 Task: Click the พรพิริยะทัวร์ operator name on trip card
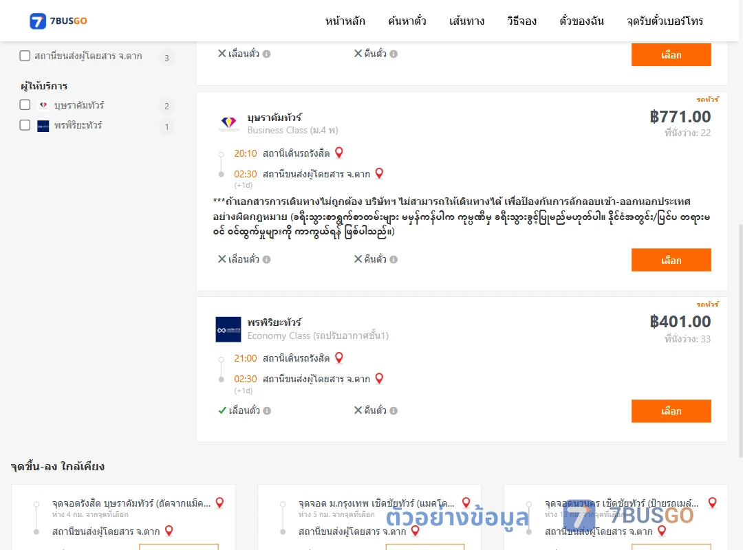274,322
